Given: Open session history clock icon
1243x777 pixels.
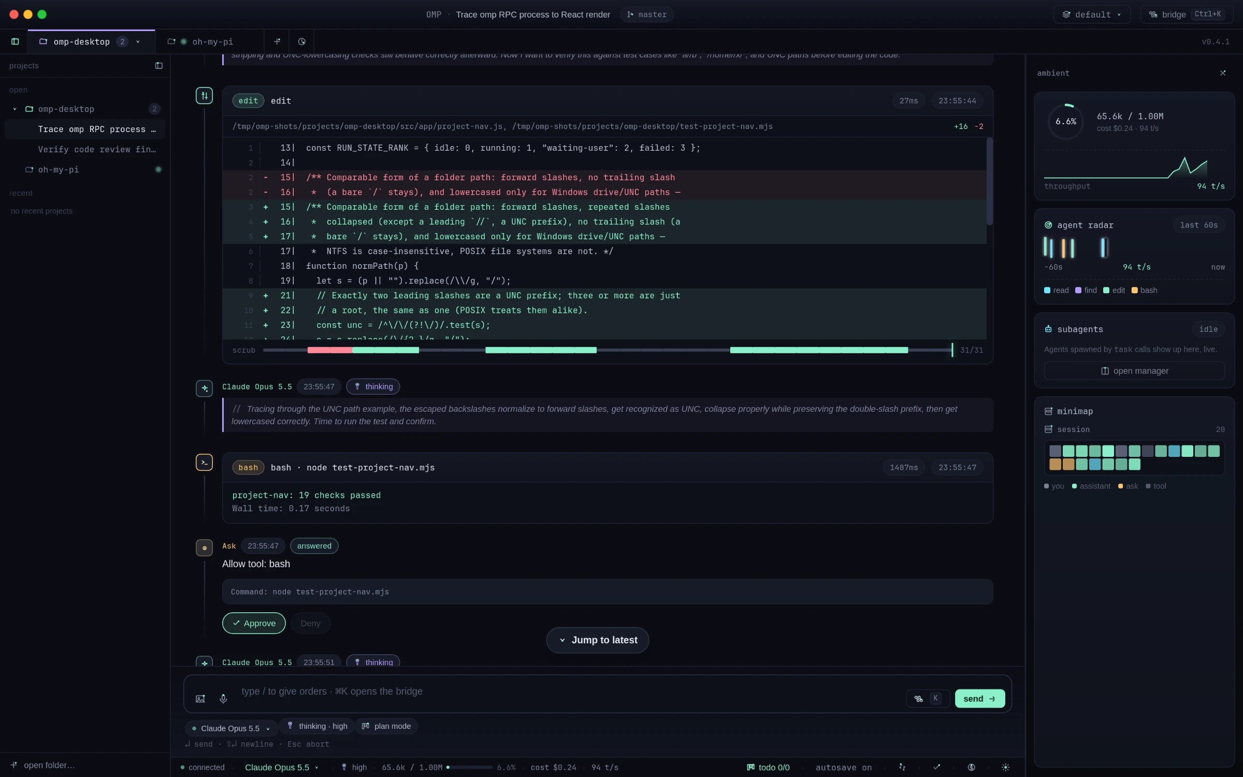Looking at the screenshot, I should click(302, 41).
